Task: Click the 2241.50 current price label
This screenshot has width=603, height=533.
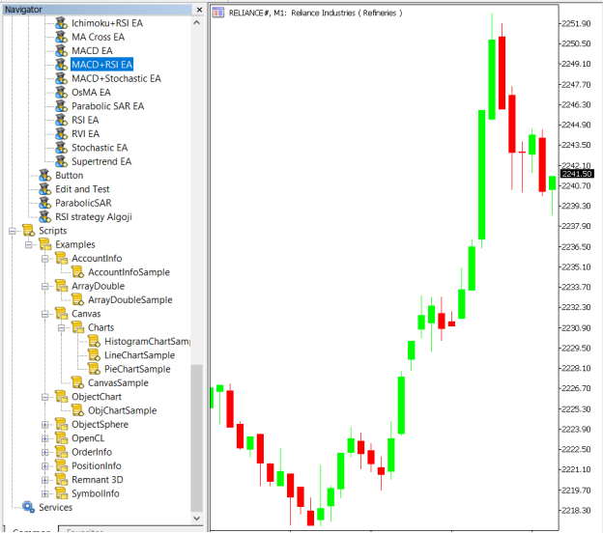Action: (x=577, y=174)
